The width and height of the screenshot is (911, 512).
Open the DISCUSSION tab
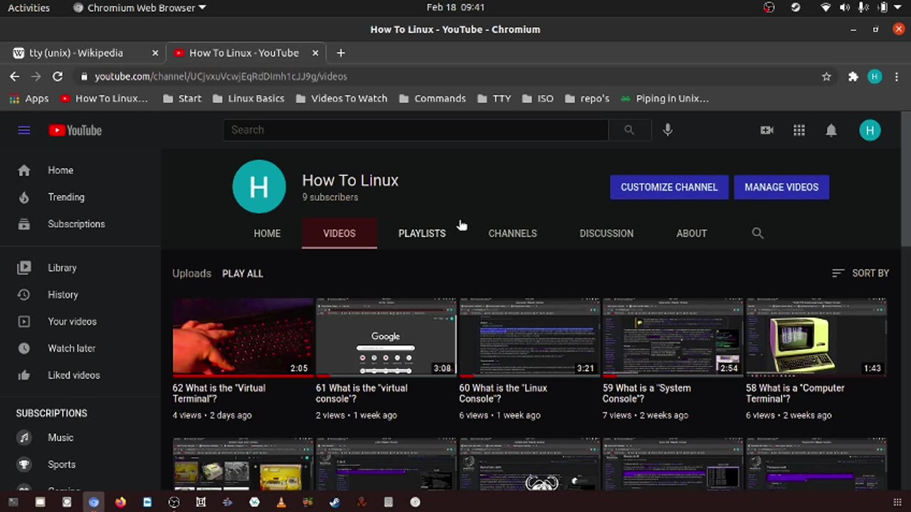point(606,233)
